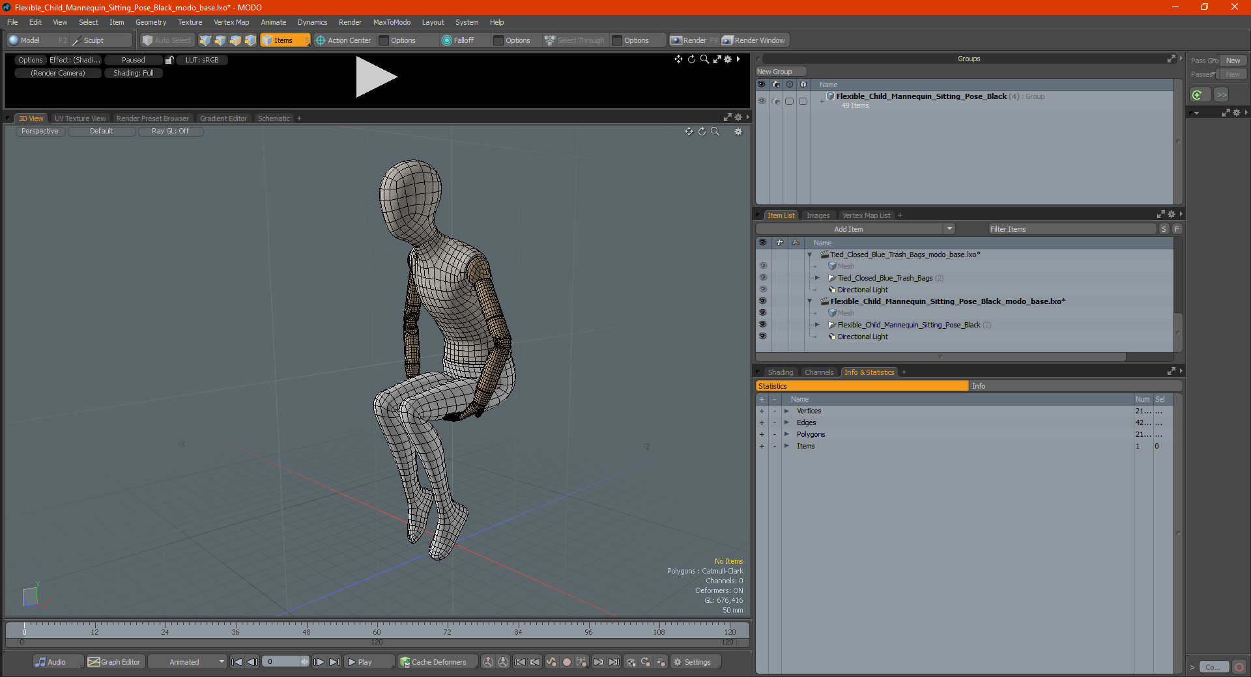Expand Flexible_Child_Mannequin group with plus sign
Viewport: 1251px width, 677px height.
(x=822, y=101)
